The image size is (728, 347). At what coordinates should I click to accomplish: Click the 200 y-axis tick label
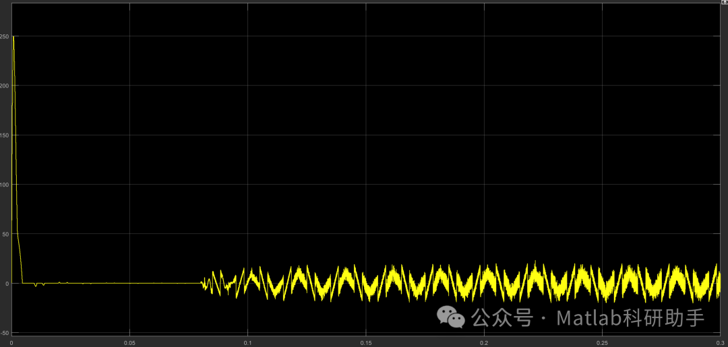[4, 86]
